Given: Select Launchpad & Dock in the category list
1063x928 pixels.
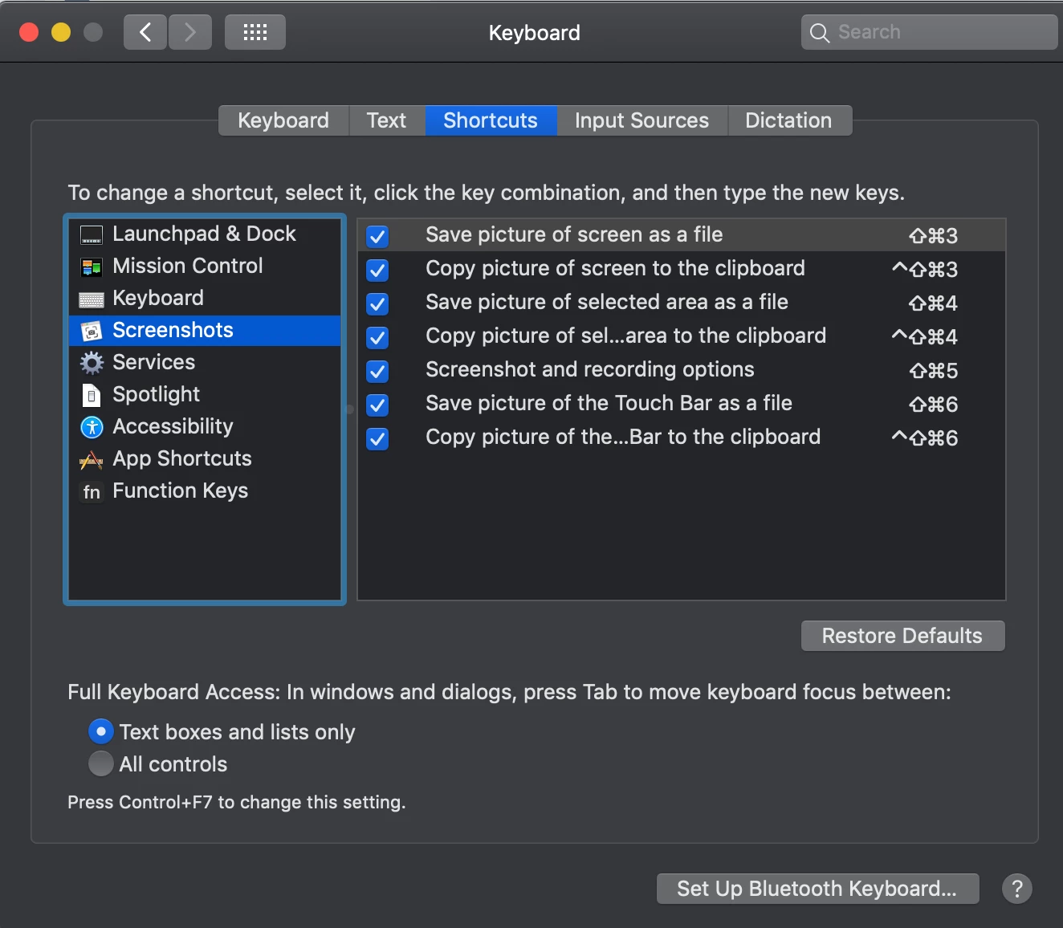Looking at the screenshot, I should click(x=205, y=234).
